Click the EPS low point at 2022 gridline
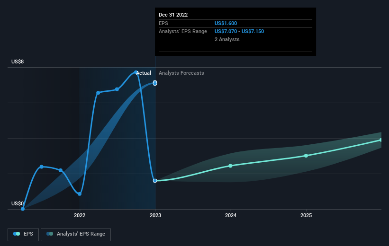389x246 pixels. [x=80, y=194]
